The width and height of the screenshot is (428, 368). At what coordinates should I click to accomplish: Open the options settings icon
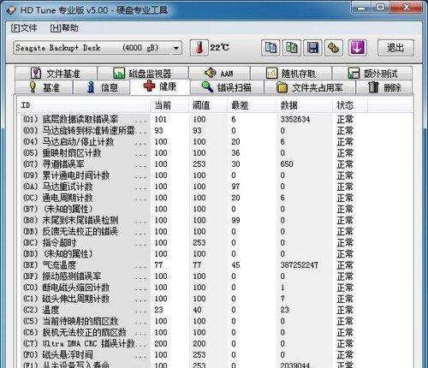click(x=334, y=48)
